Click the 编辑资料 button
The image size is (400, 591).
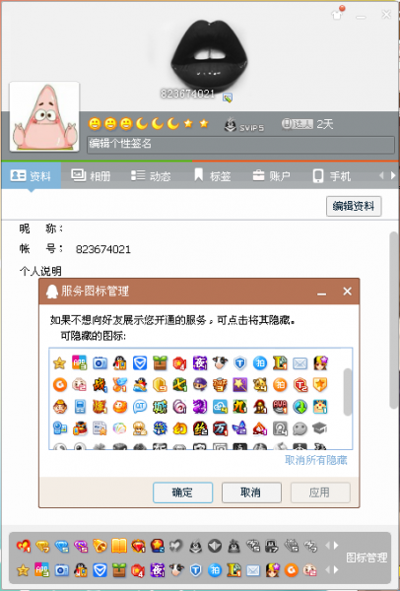coord(354,206)
